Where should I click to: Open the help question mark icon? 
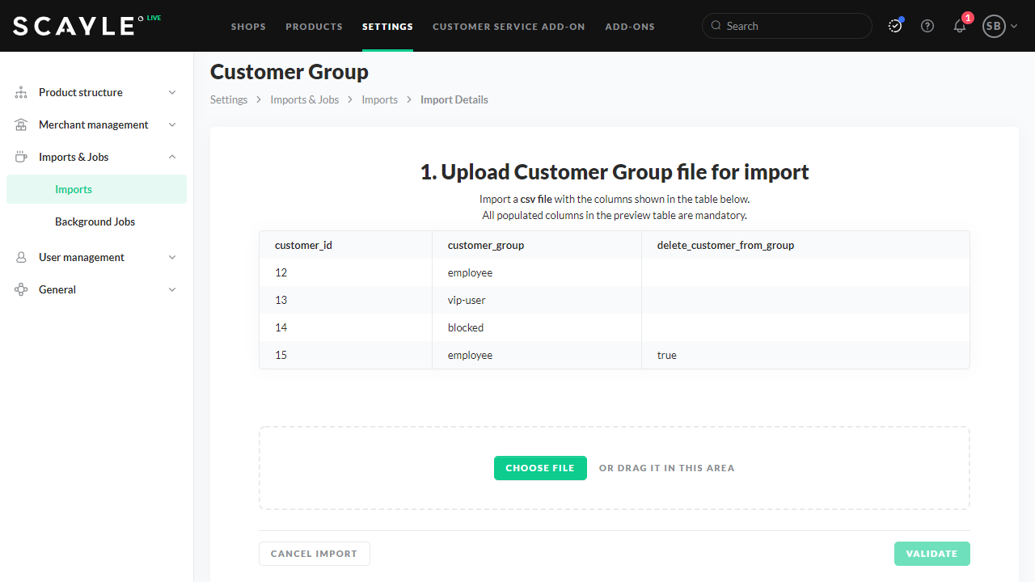[927, 26]
